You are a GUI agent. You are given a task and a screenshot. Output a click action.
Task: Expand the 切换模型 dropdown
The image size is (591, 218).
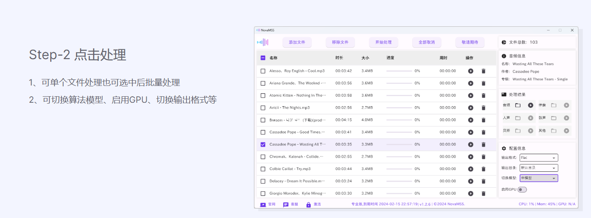[539, 178]
